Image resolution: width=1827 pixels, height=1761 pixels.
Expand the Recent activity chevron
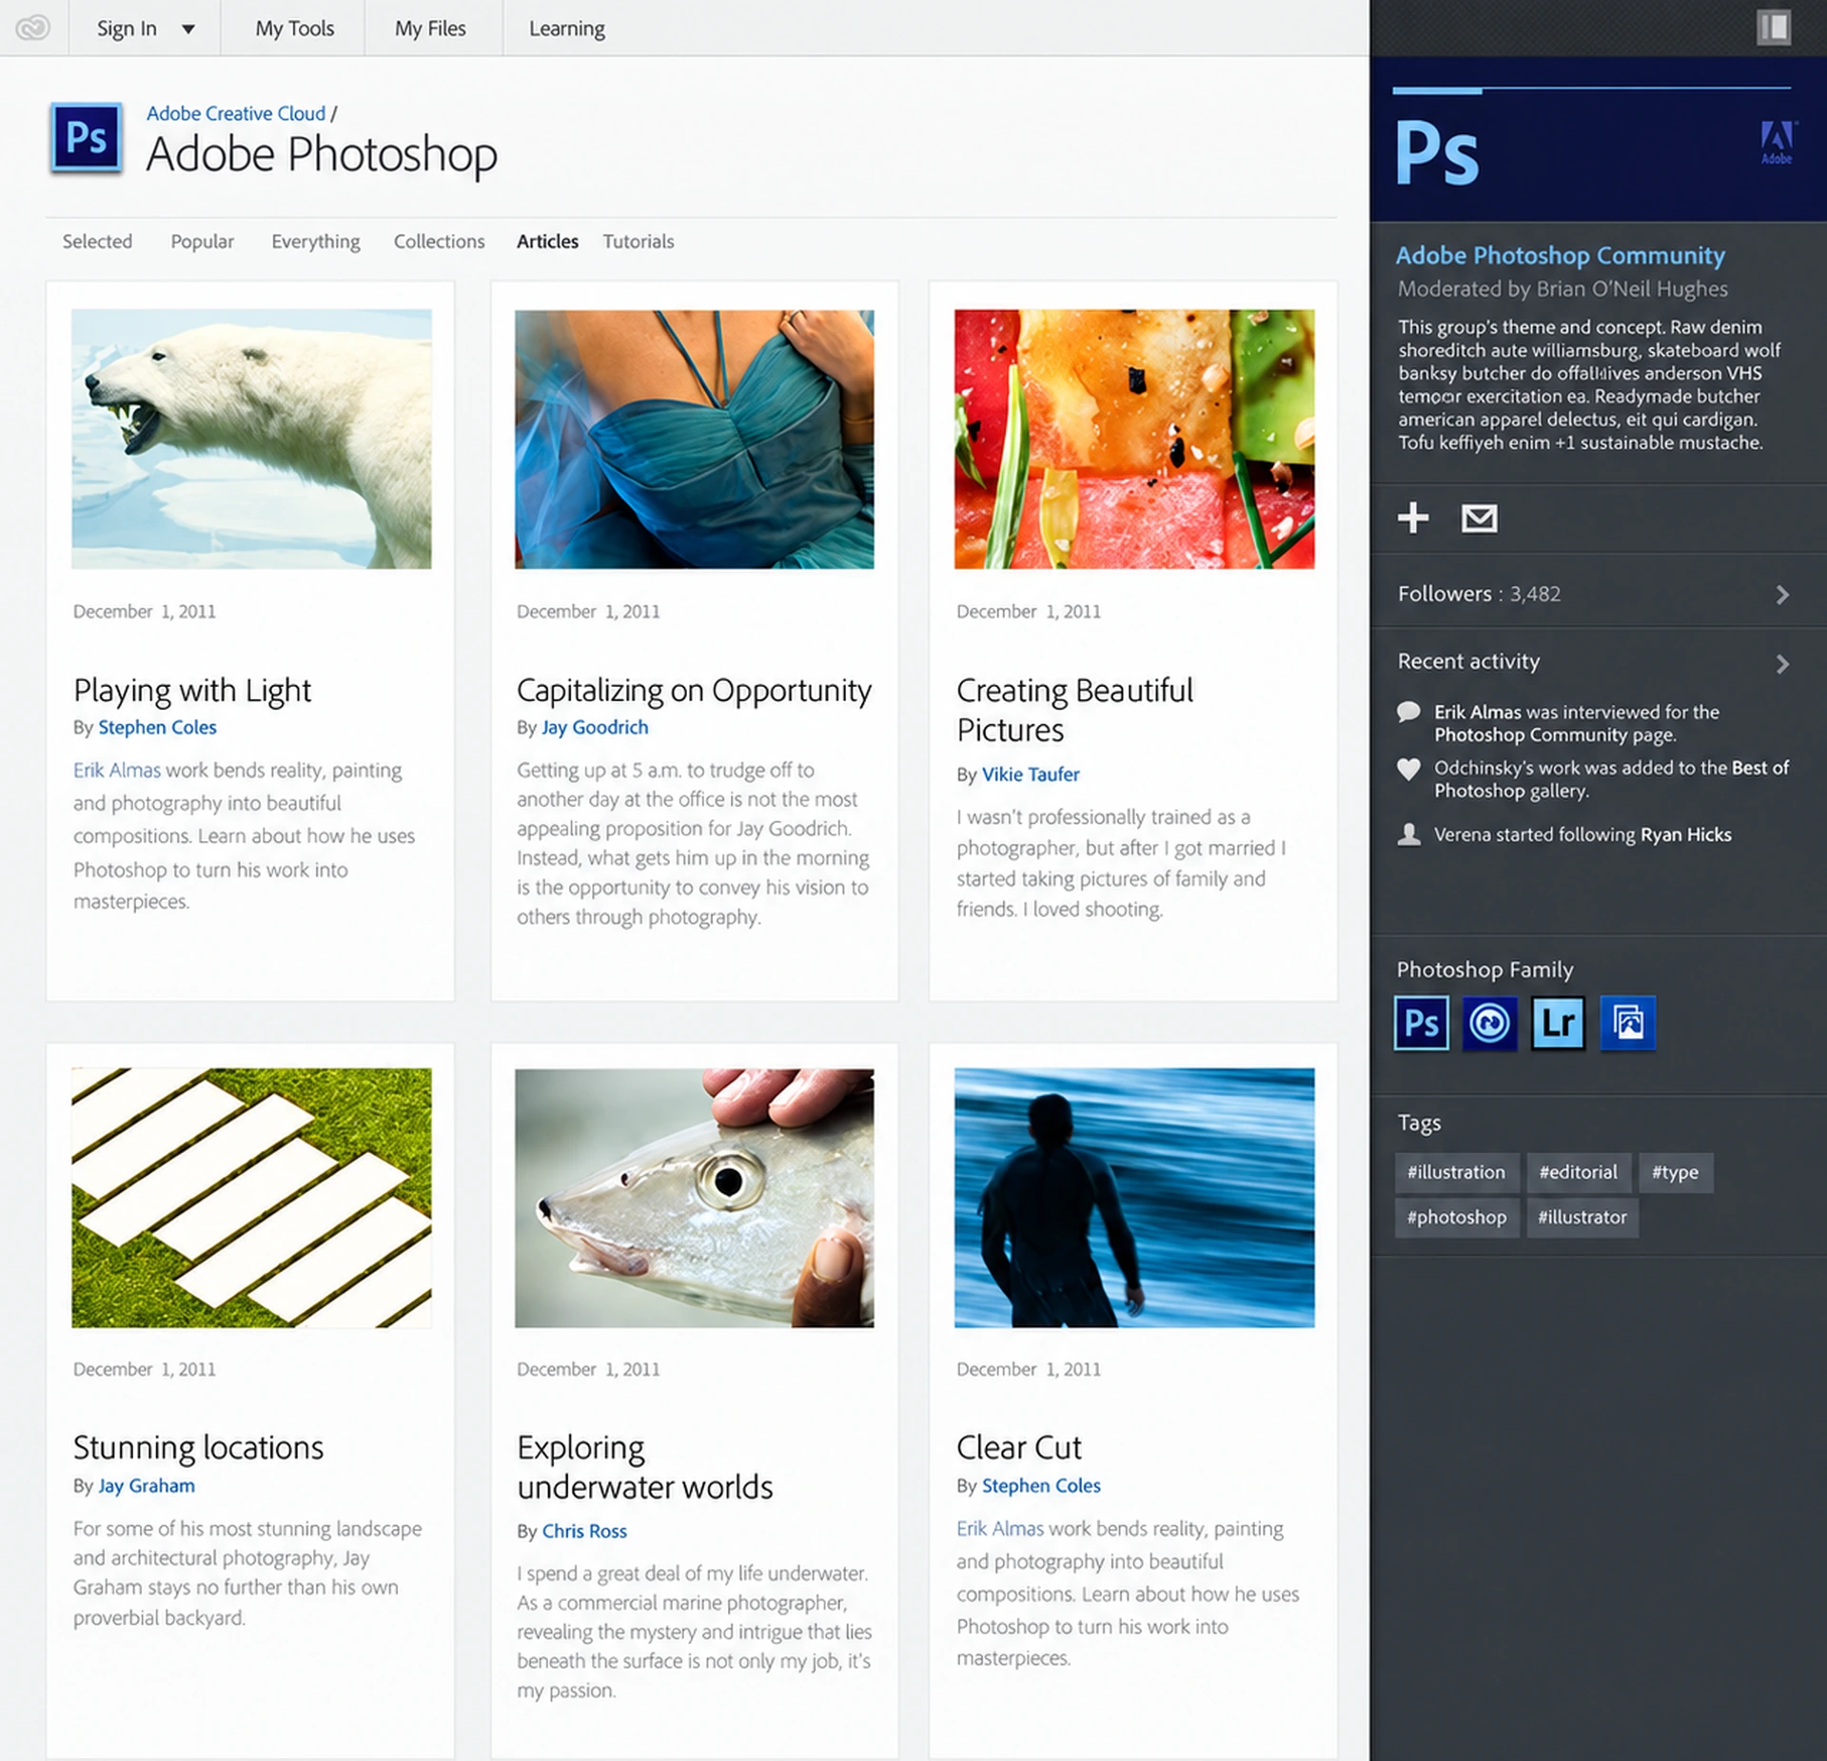pyautogui.click(x=1782, y=663)
